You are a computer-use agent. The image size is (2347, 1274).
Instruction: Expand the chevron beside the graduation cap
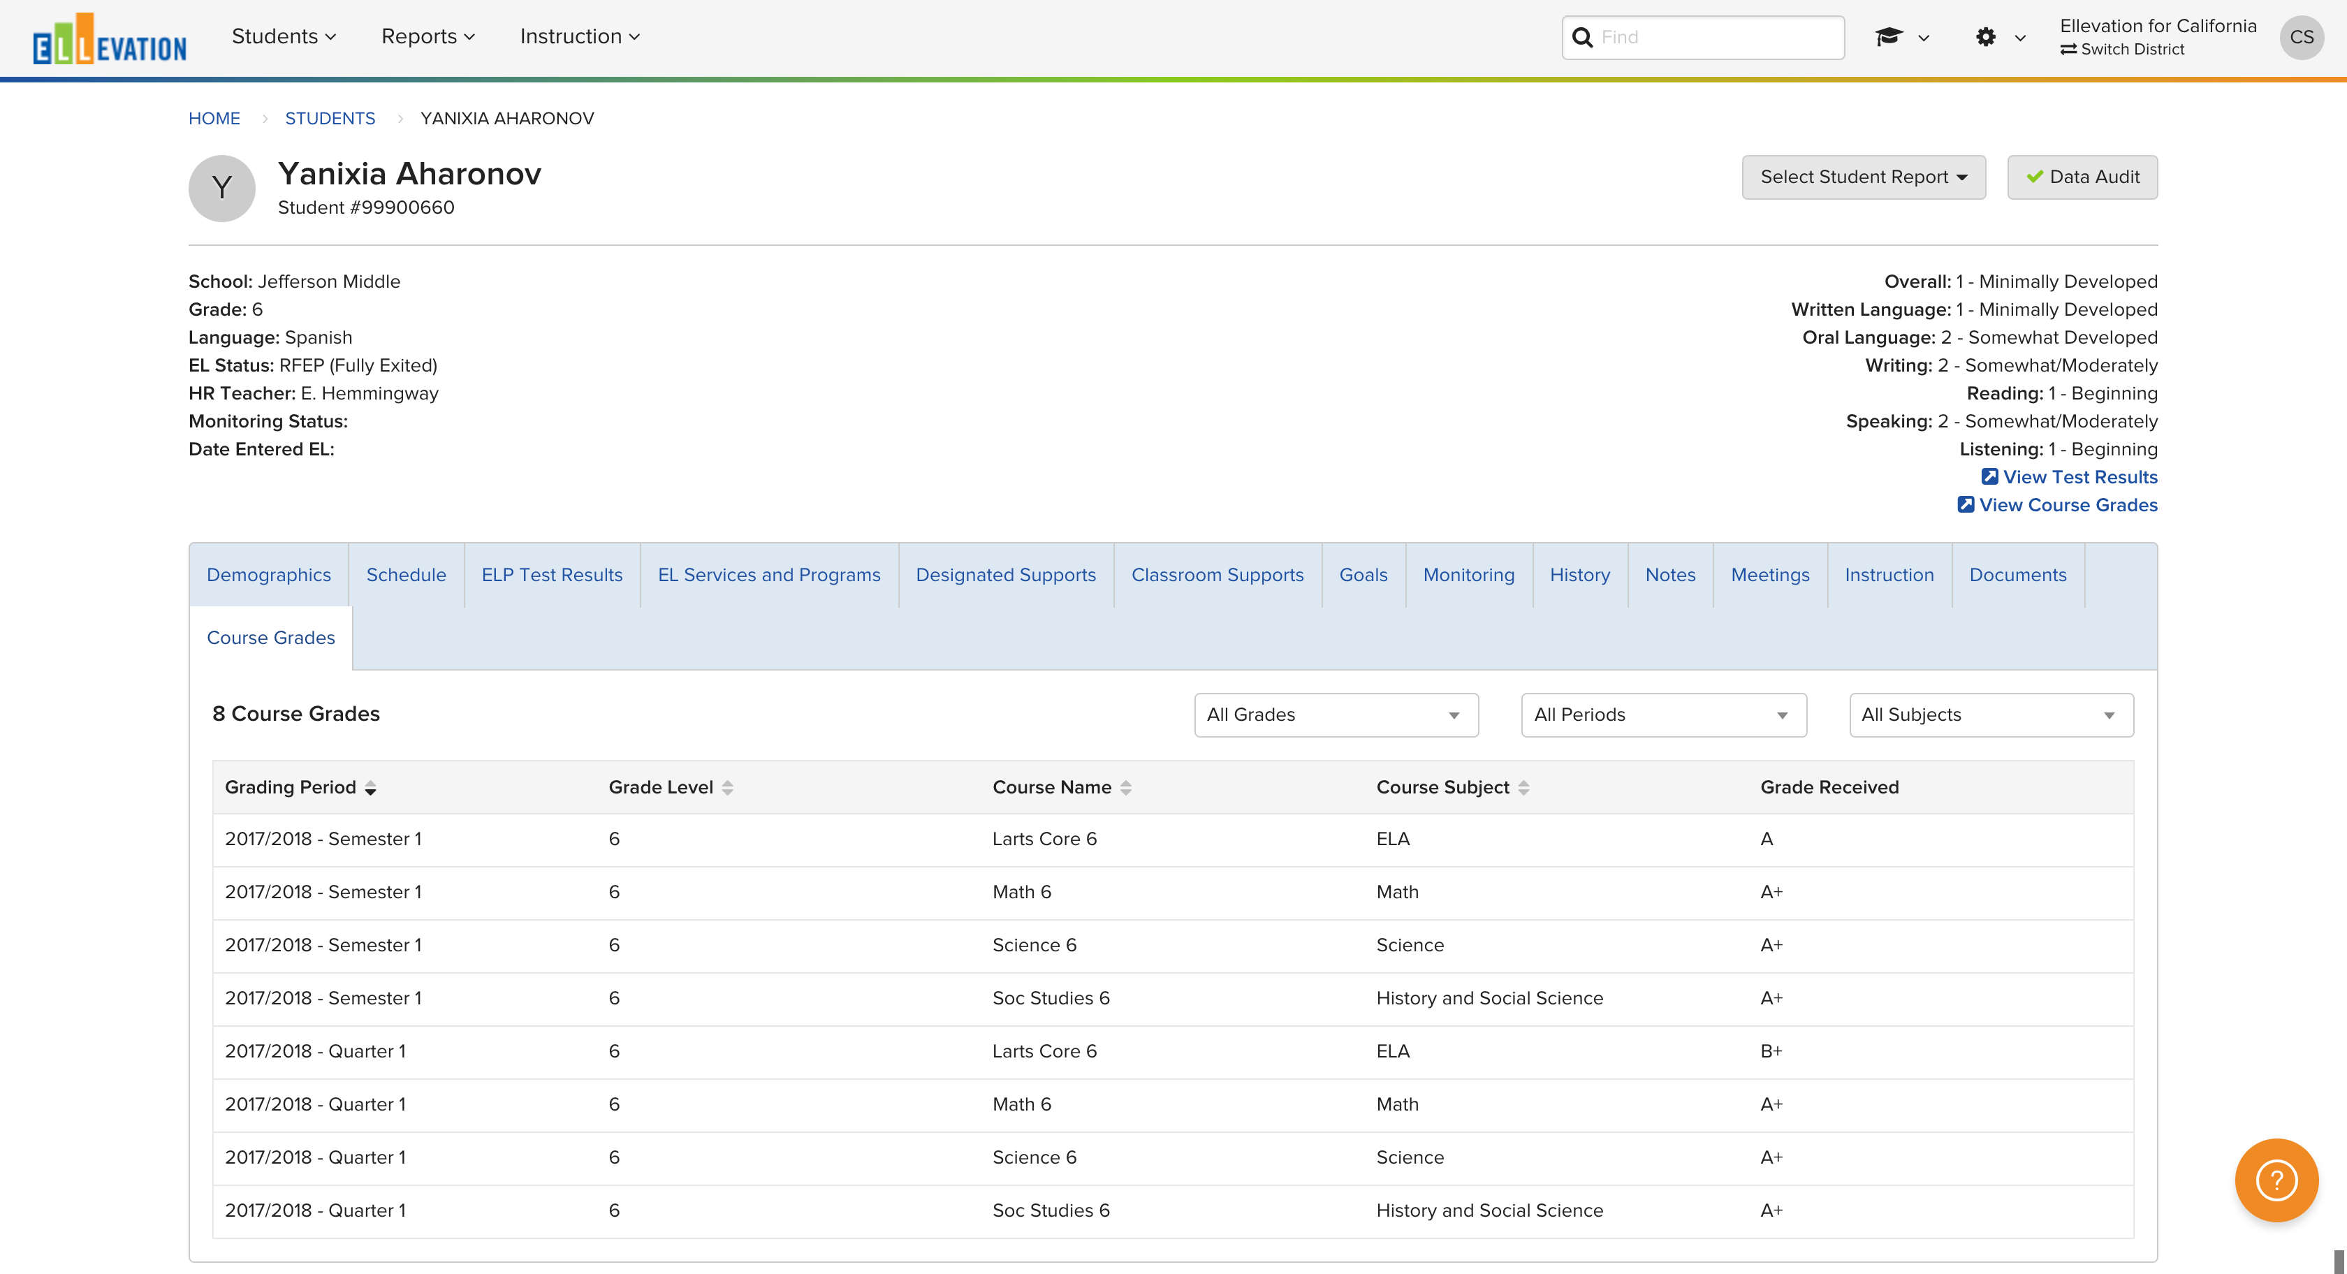pyautogui.click(x=1923, y=38)
